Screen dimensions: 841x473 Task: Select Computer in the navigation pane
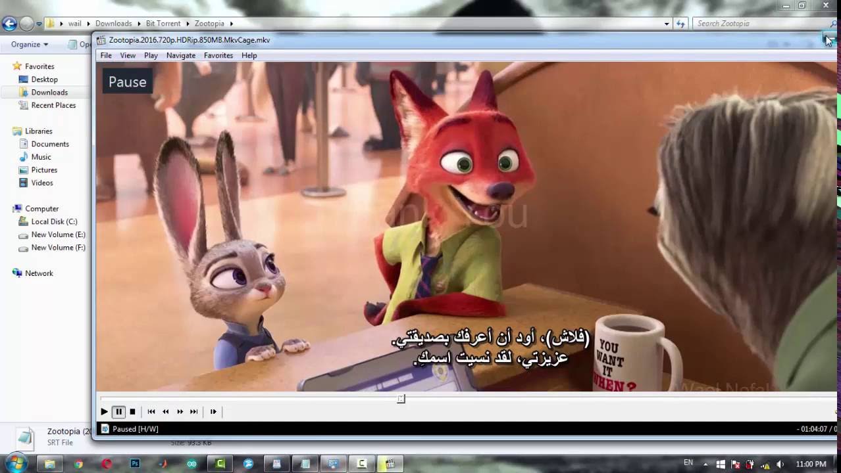(41, 209)
